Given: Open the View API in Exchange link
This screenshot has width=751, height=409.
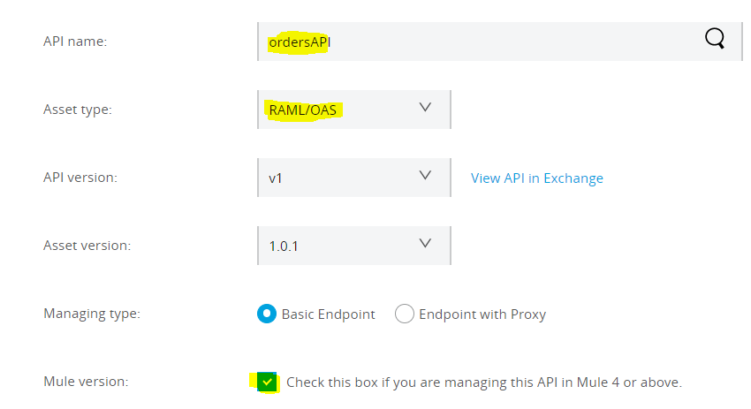Looking at the screenshot, I should pos(537,178).
